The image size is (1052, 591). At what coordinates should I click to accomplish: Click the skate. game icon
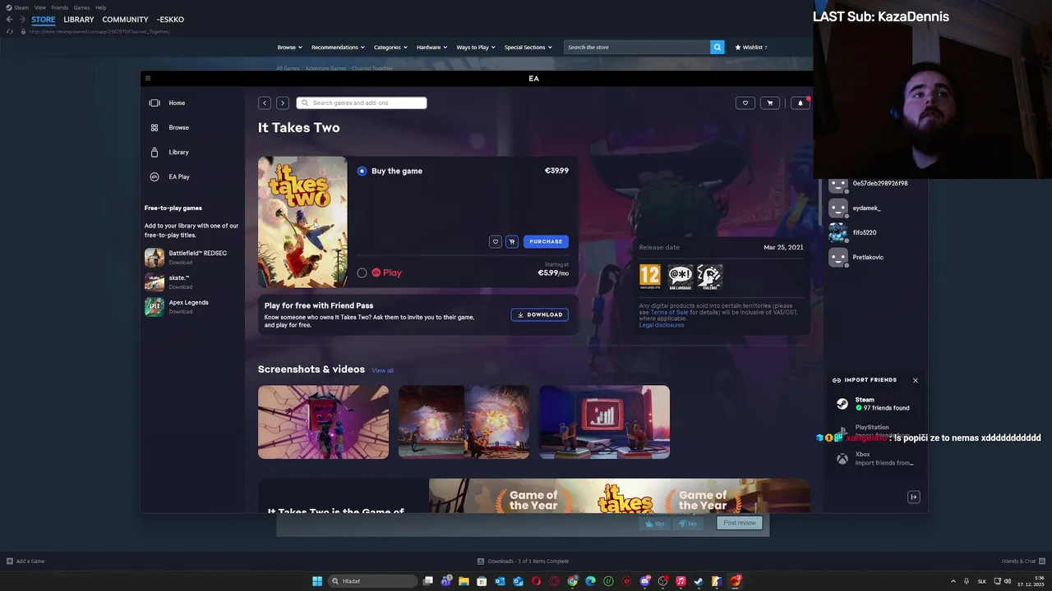click(x=155, y=282)
